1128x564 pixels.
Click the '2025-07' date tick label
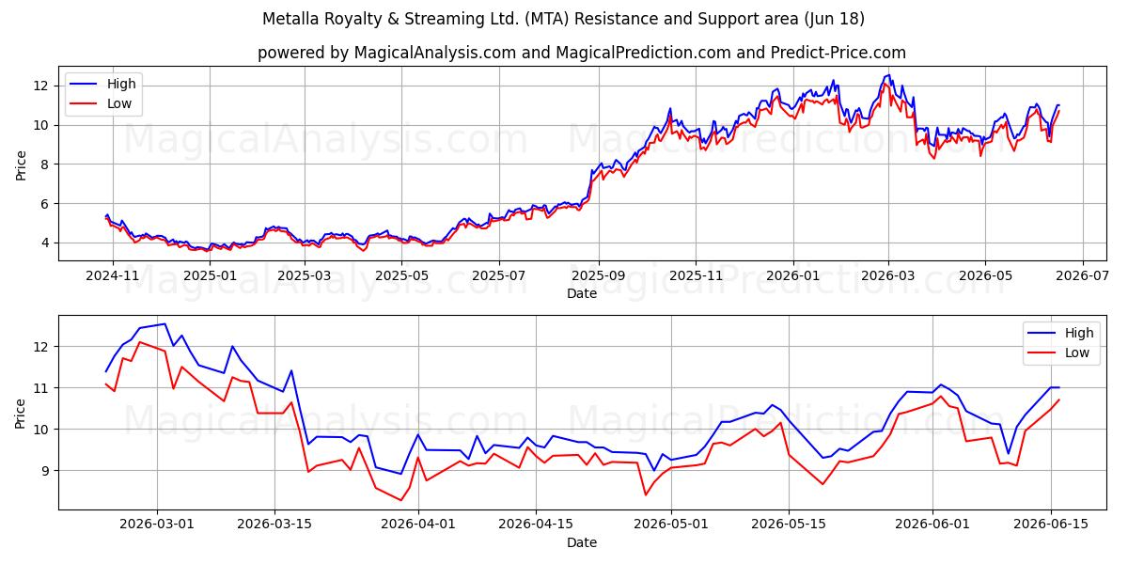coord(498,275)
